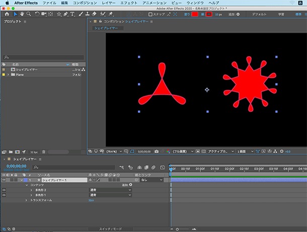The height and width of the screenshot is (232, 307).
Task: Select the Hand tool in toolbar
Action: (x=22, y=14)
